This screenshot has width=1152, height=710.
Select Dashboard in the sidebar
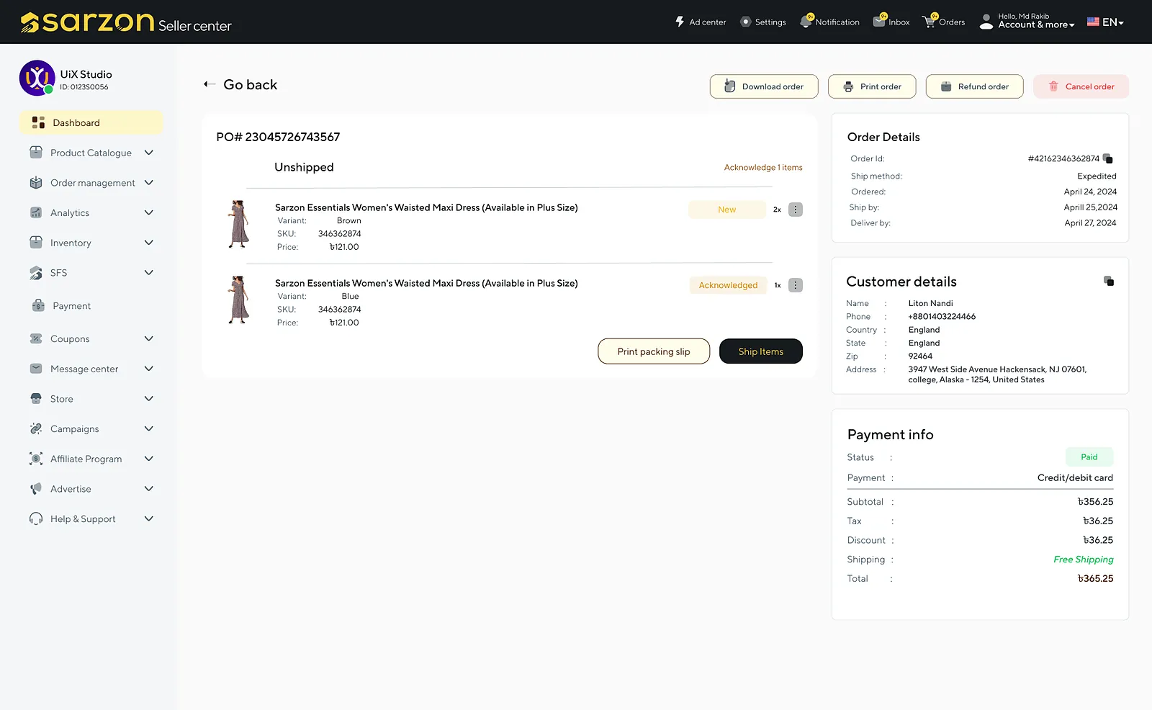click(91, 122)
